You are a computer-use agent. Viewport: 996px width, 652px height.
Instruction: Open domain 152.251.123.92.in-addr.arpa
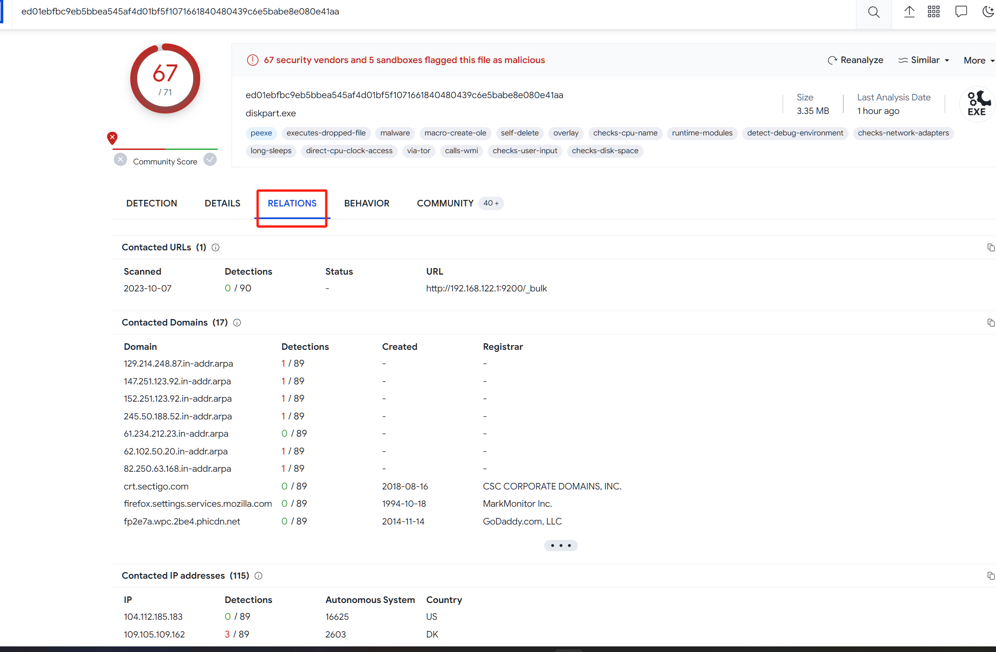[178, 399]
